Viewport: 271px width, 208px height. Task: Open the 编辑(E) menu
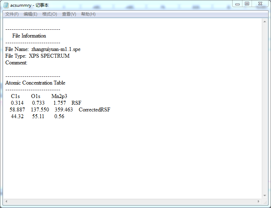[x=30, y=14]
